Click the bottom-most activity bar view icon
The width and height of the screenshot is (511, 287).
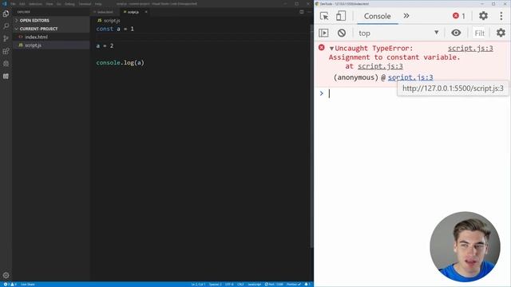[6, 77]
